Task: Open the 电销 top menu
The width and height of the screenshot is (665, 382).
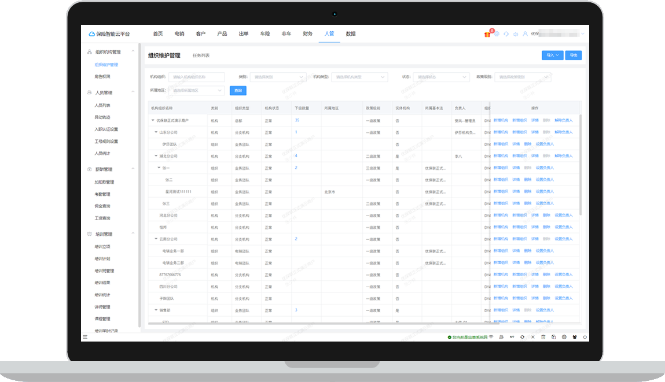Action: click(179, 34)
